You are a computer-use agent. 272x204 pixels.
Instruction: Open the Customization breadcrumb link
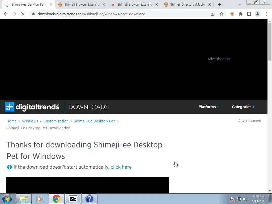[56, 121]
